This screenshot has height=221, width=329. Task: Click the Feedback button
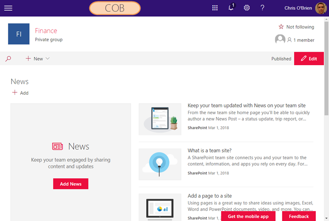(x=299, y=216)
